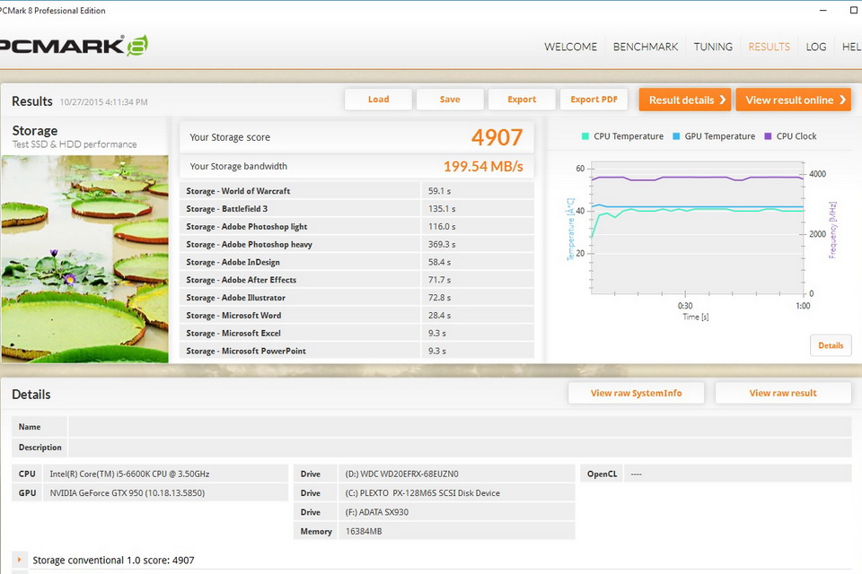Toggle the CPU Clock legend swatch
862x574 pixels.
click(x=768, y=136)
